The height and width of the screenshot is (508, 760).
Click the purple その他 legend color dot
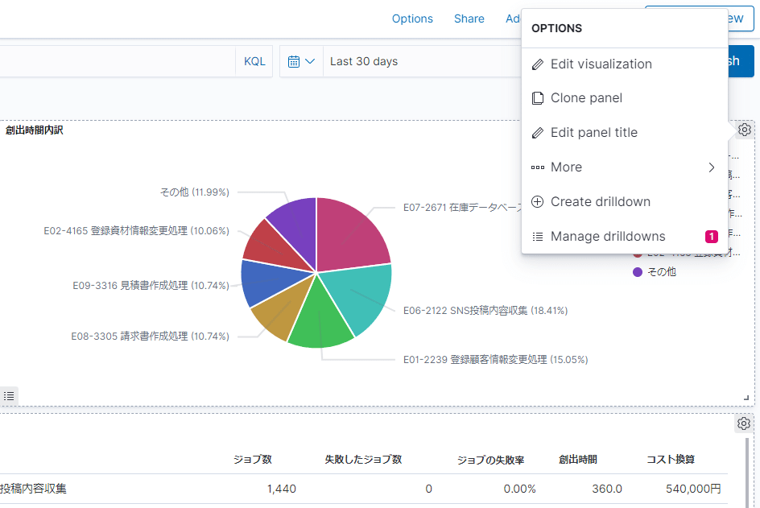(x=638, y=272)
